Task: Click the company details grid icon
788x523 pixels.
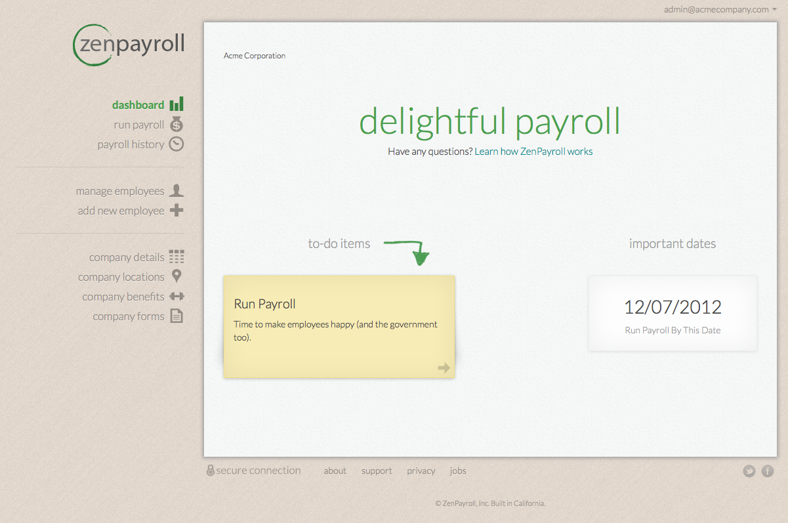Action: click(x=176, y=257)
